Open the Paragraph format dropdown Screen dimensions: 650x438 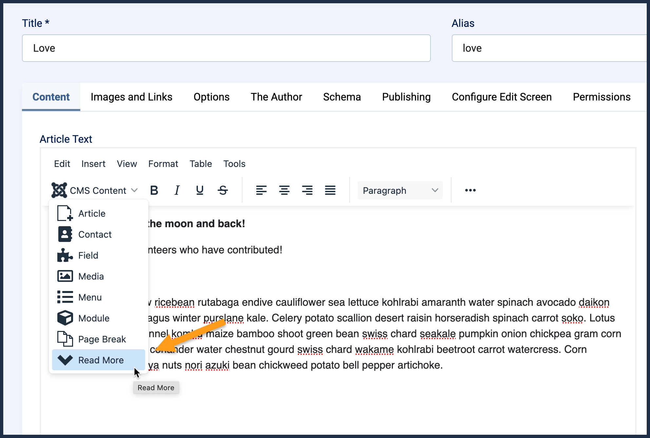400,190
